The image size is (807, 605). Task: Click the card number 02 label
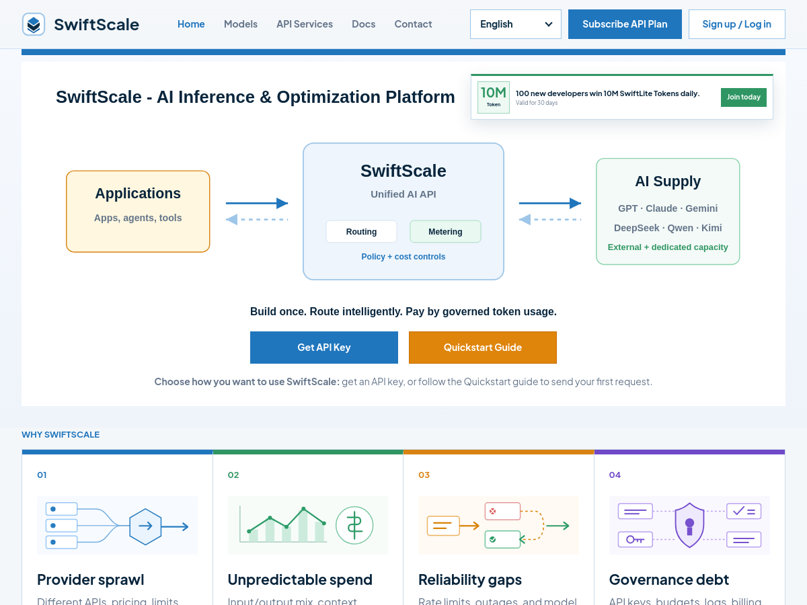(233, 475)
